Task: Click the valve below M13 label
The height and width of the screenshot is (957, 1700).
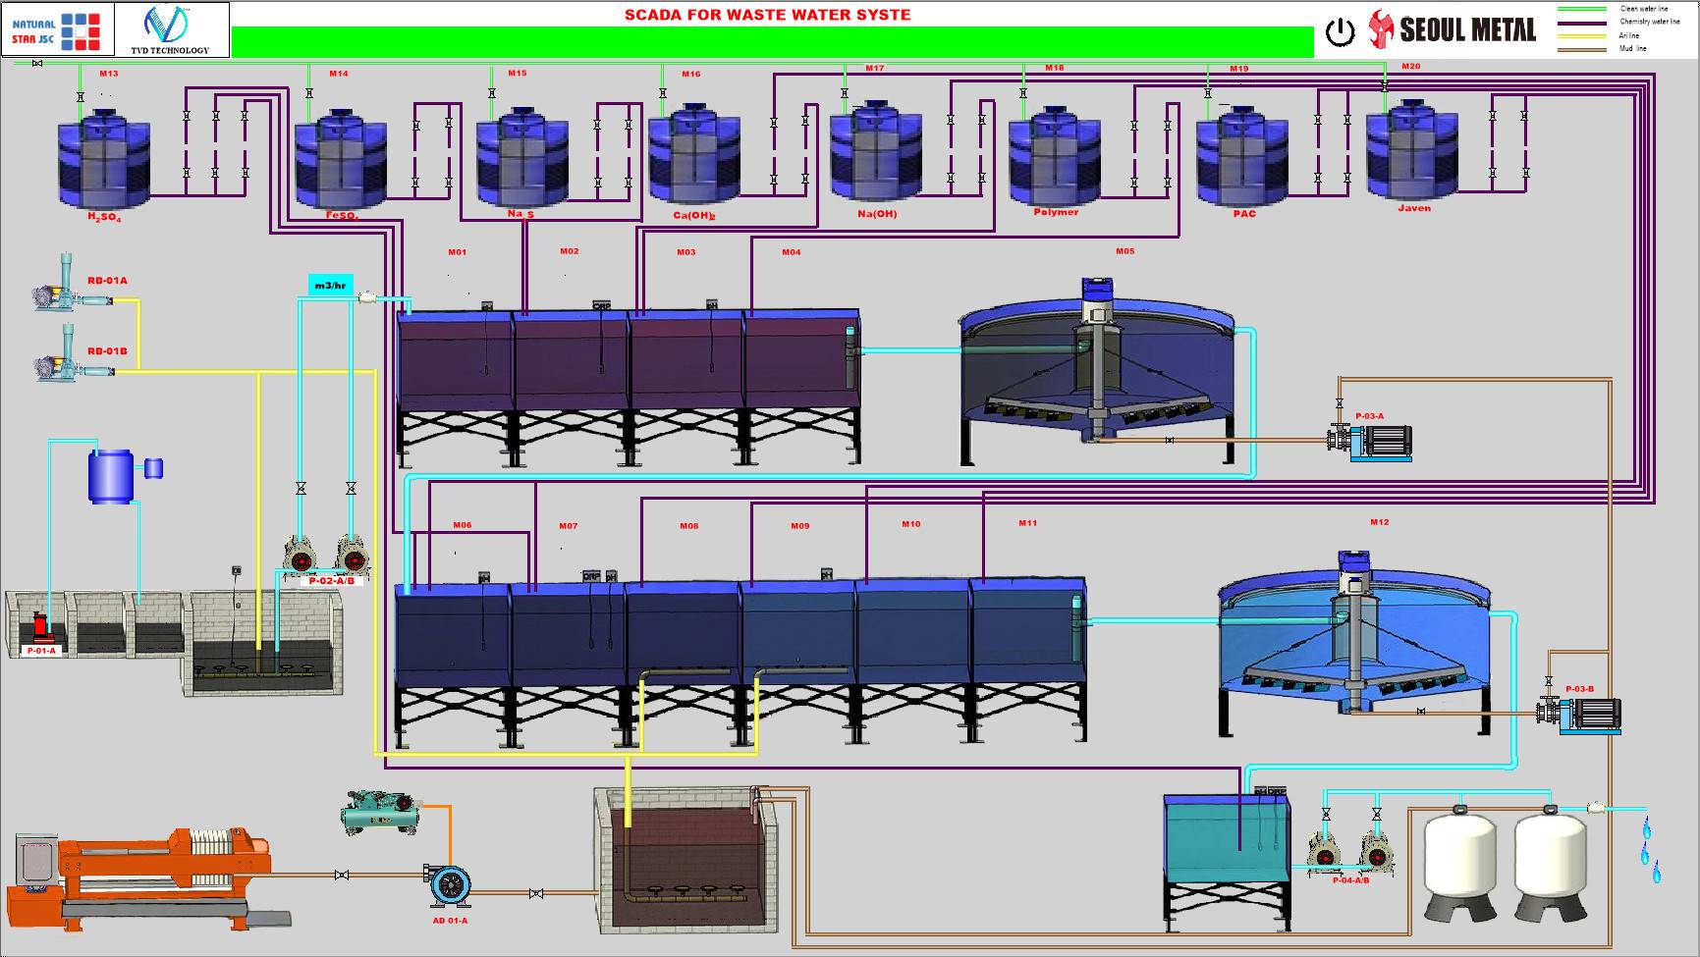Action: click(x=80, y=96)
